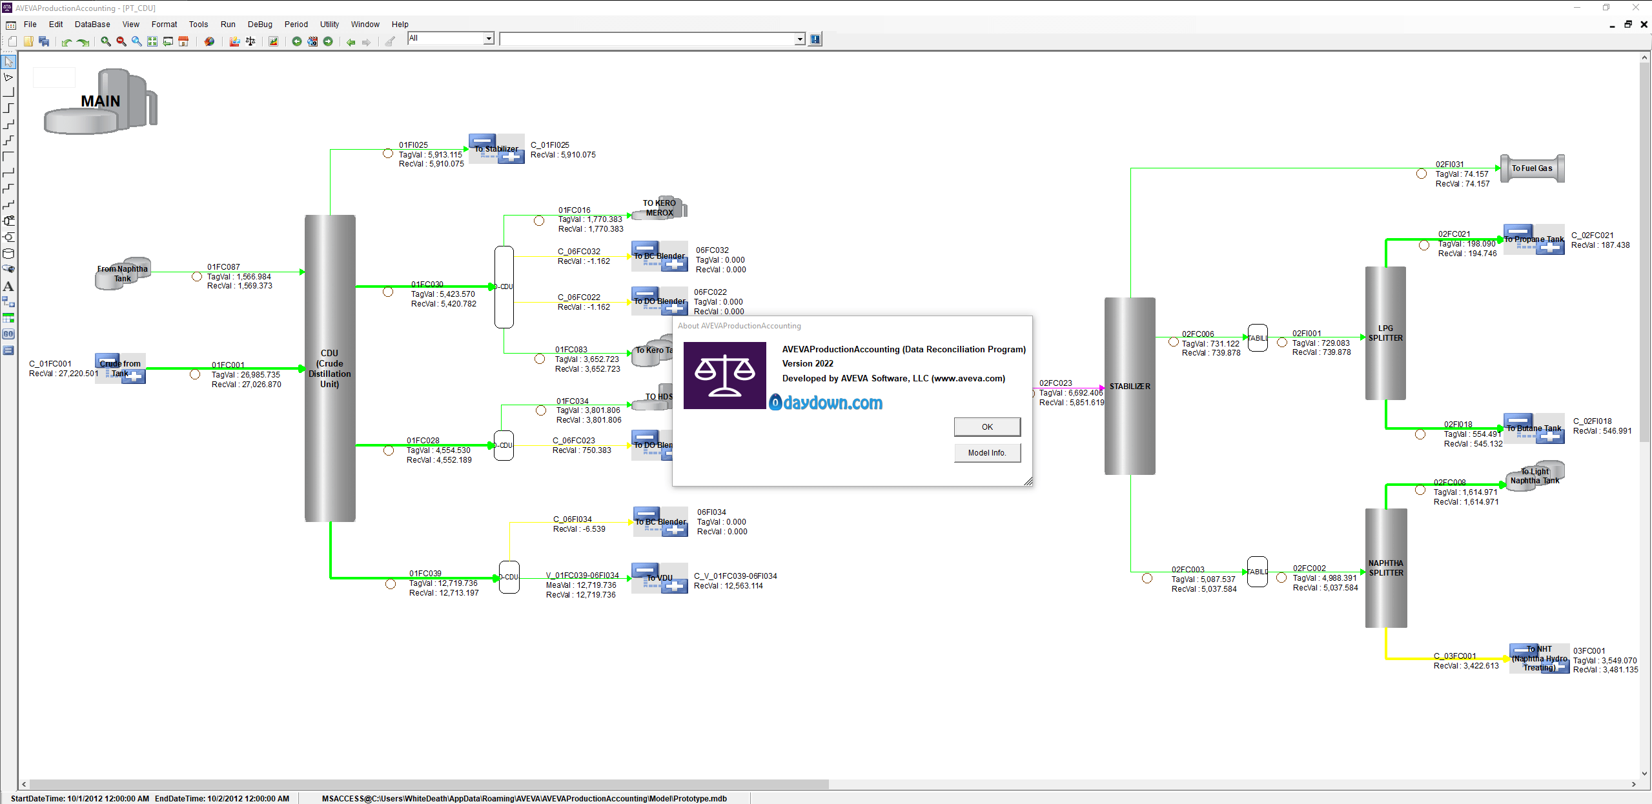Select the pointer arrow tool
This screenshot has width=1652, height=804.
tap(8, 62)
